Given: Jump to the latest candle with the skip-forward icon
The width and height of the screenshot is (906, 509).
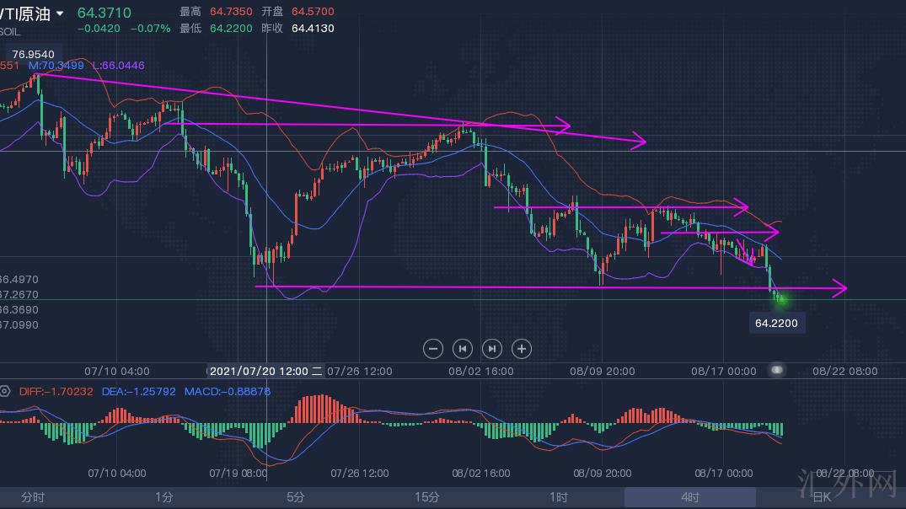Looking at the screenshot, I should click(x=492, y=348).
